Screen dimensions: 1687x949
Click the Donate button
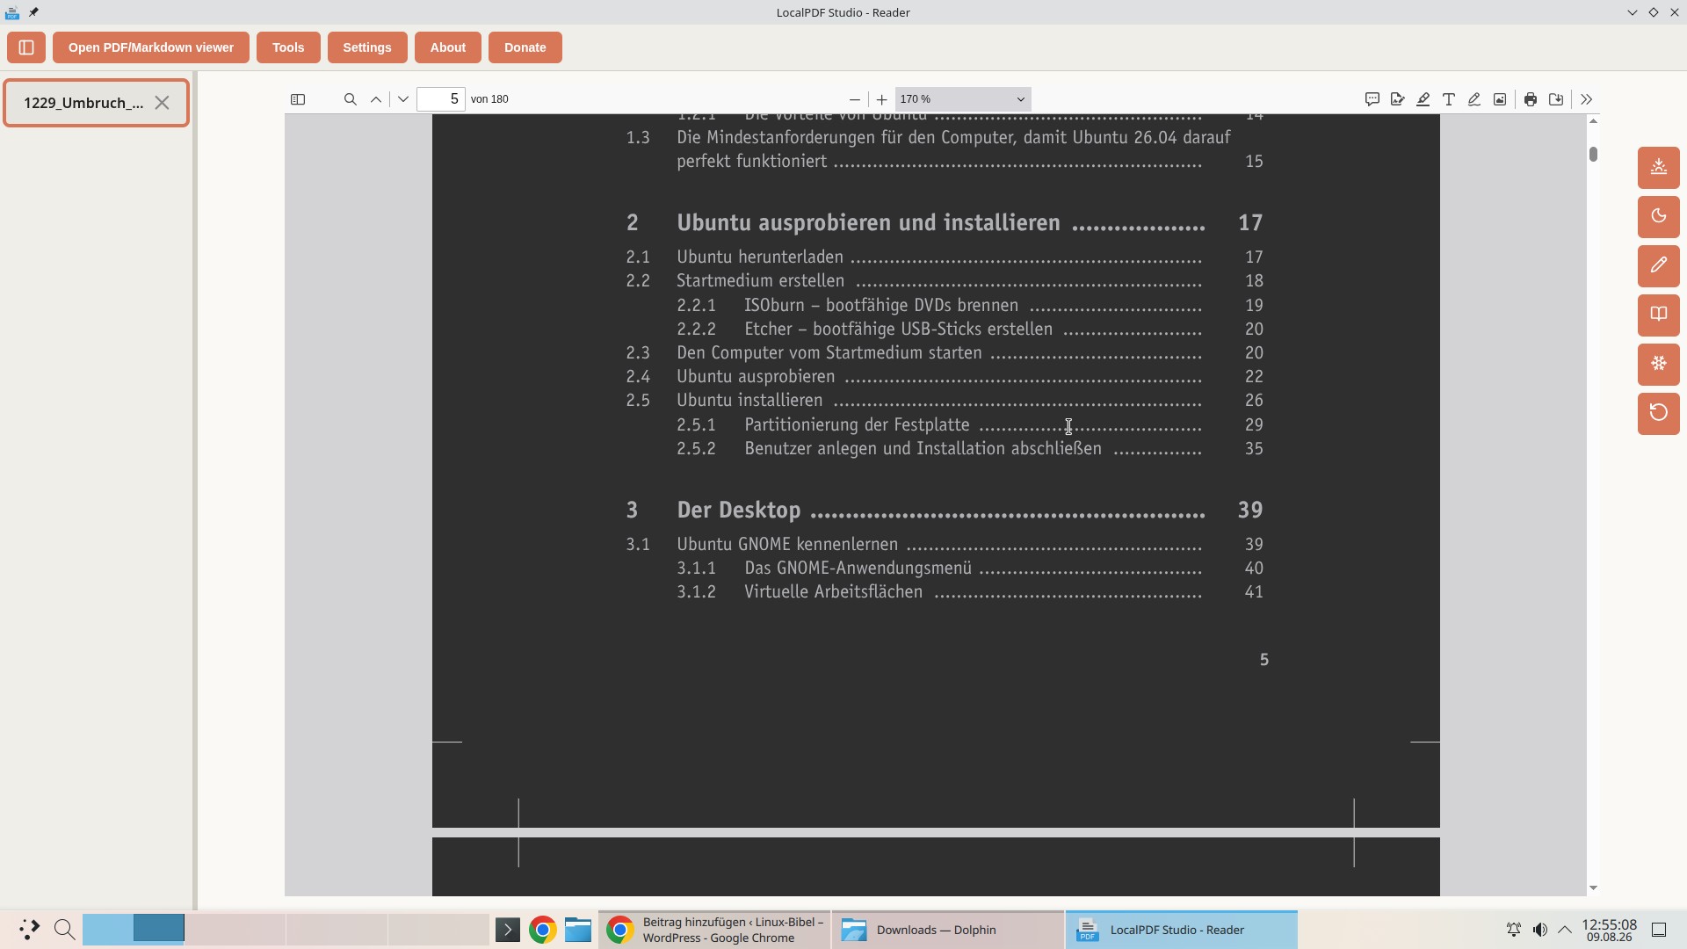click(525, 47)
